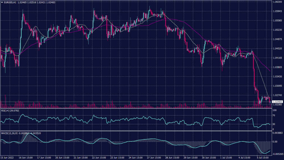Click the RSI 30 level label
The image size is (284, 160).
274,124
